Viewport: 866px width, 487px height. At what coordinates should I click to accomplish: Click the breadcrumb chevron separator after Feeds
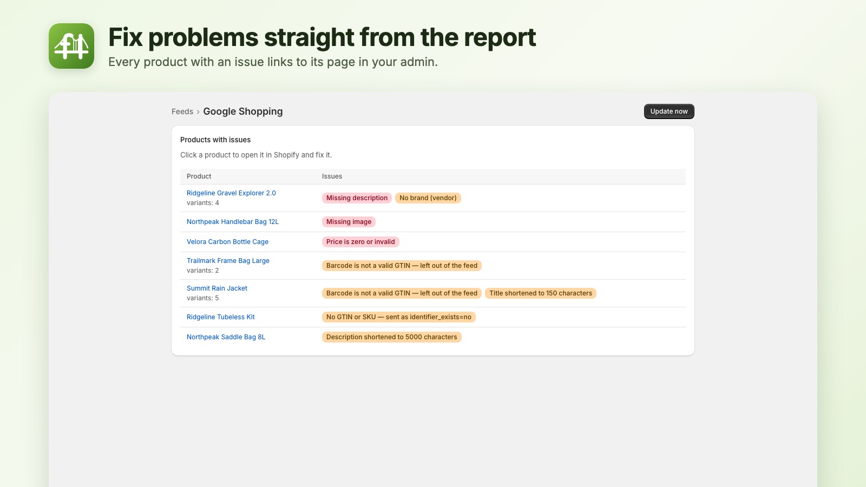point(198,112)
